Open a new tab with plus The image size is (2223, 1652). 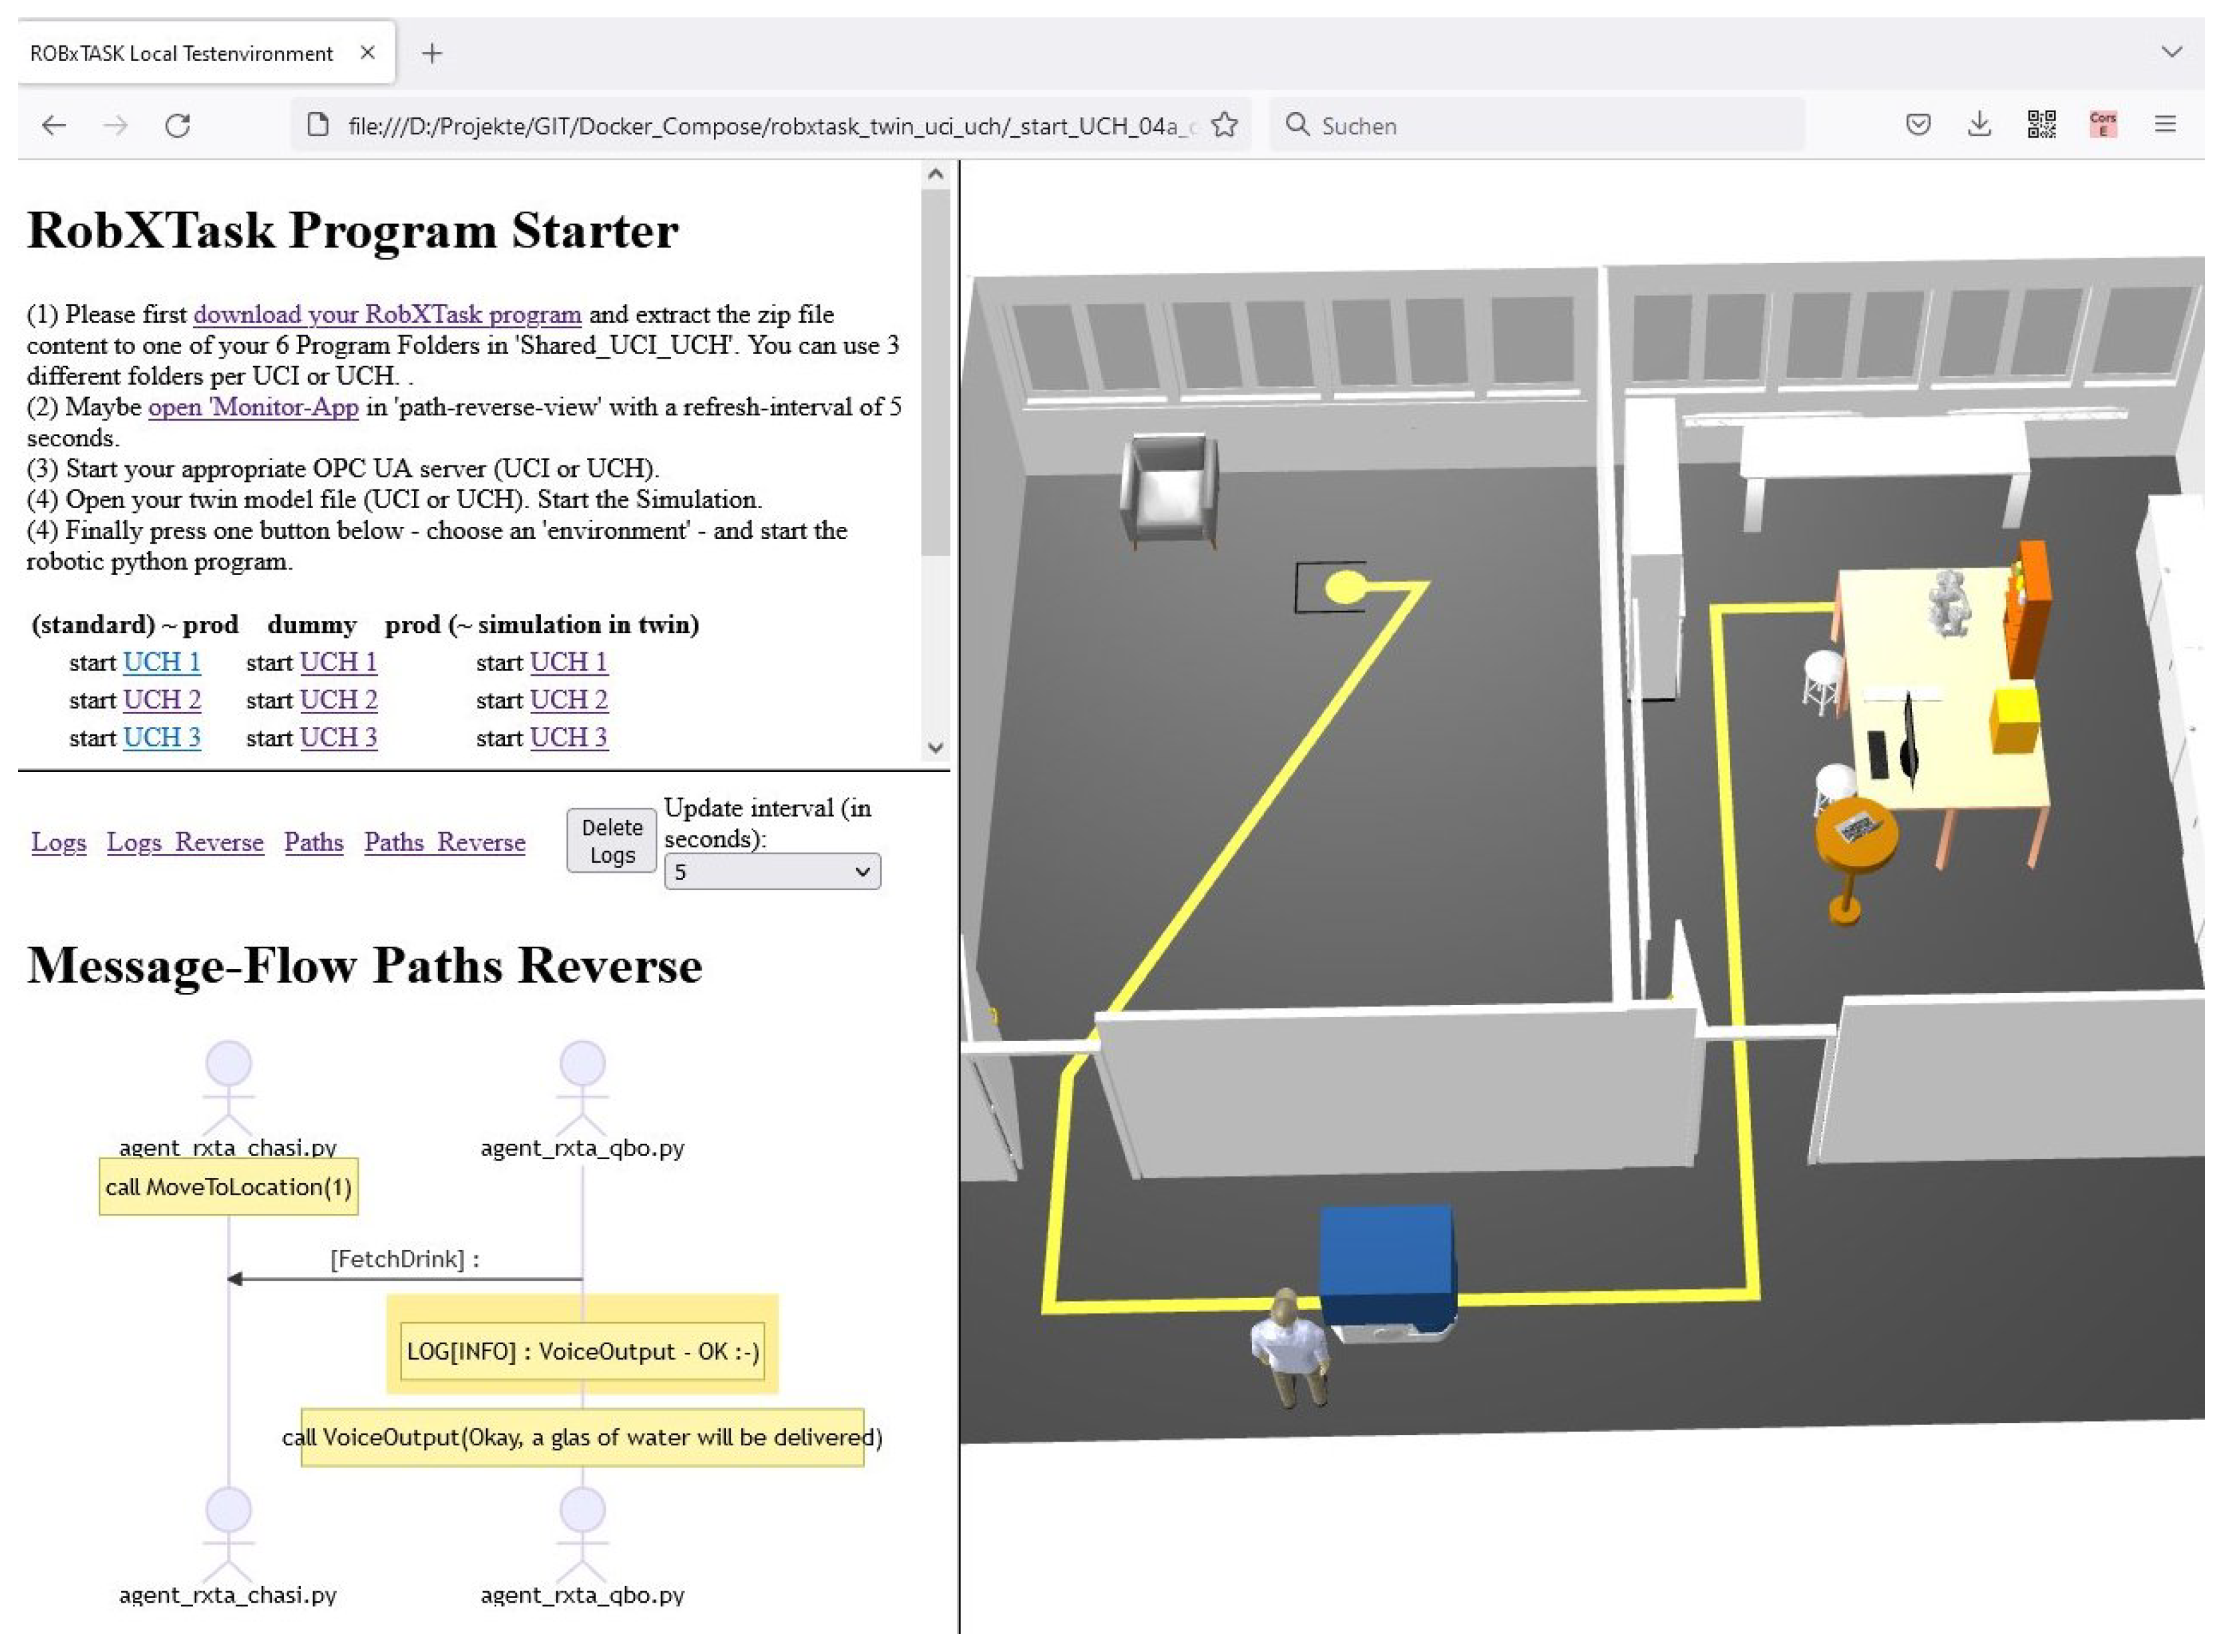point(432,53)
